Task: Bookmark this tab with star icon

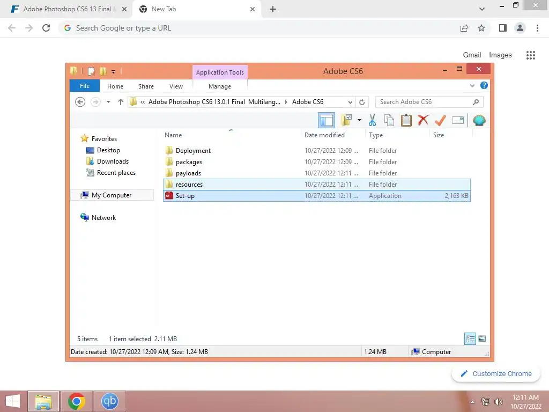Action: [x=481, y=28]
